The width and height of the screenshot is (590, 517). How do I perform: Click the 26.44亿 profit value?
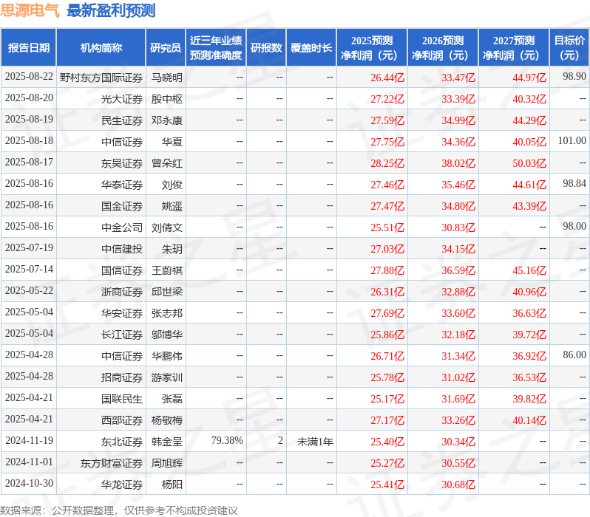pos(387,78)
